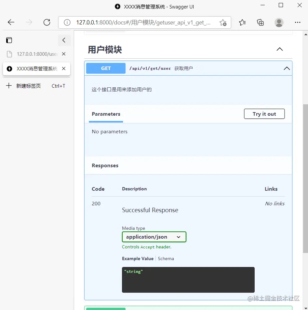
Task: Switch to the Example Value tab
Action: coord(138,258)
